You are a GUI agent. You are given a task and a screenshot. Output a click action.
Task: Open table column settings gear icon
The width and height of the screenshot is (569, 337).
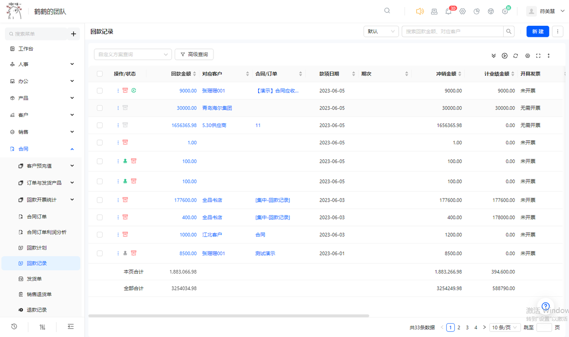(x=527, y=56)
